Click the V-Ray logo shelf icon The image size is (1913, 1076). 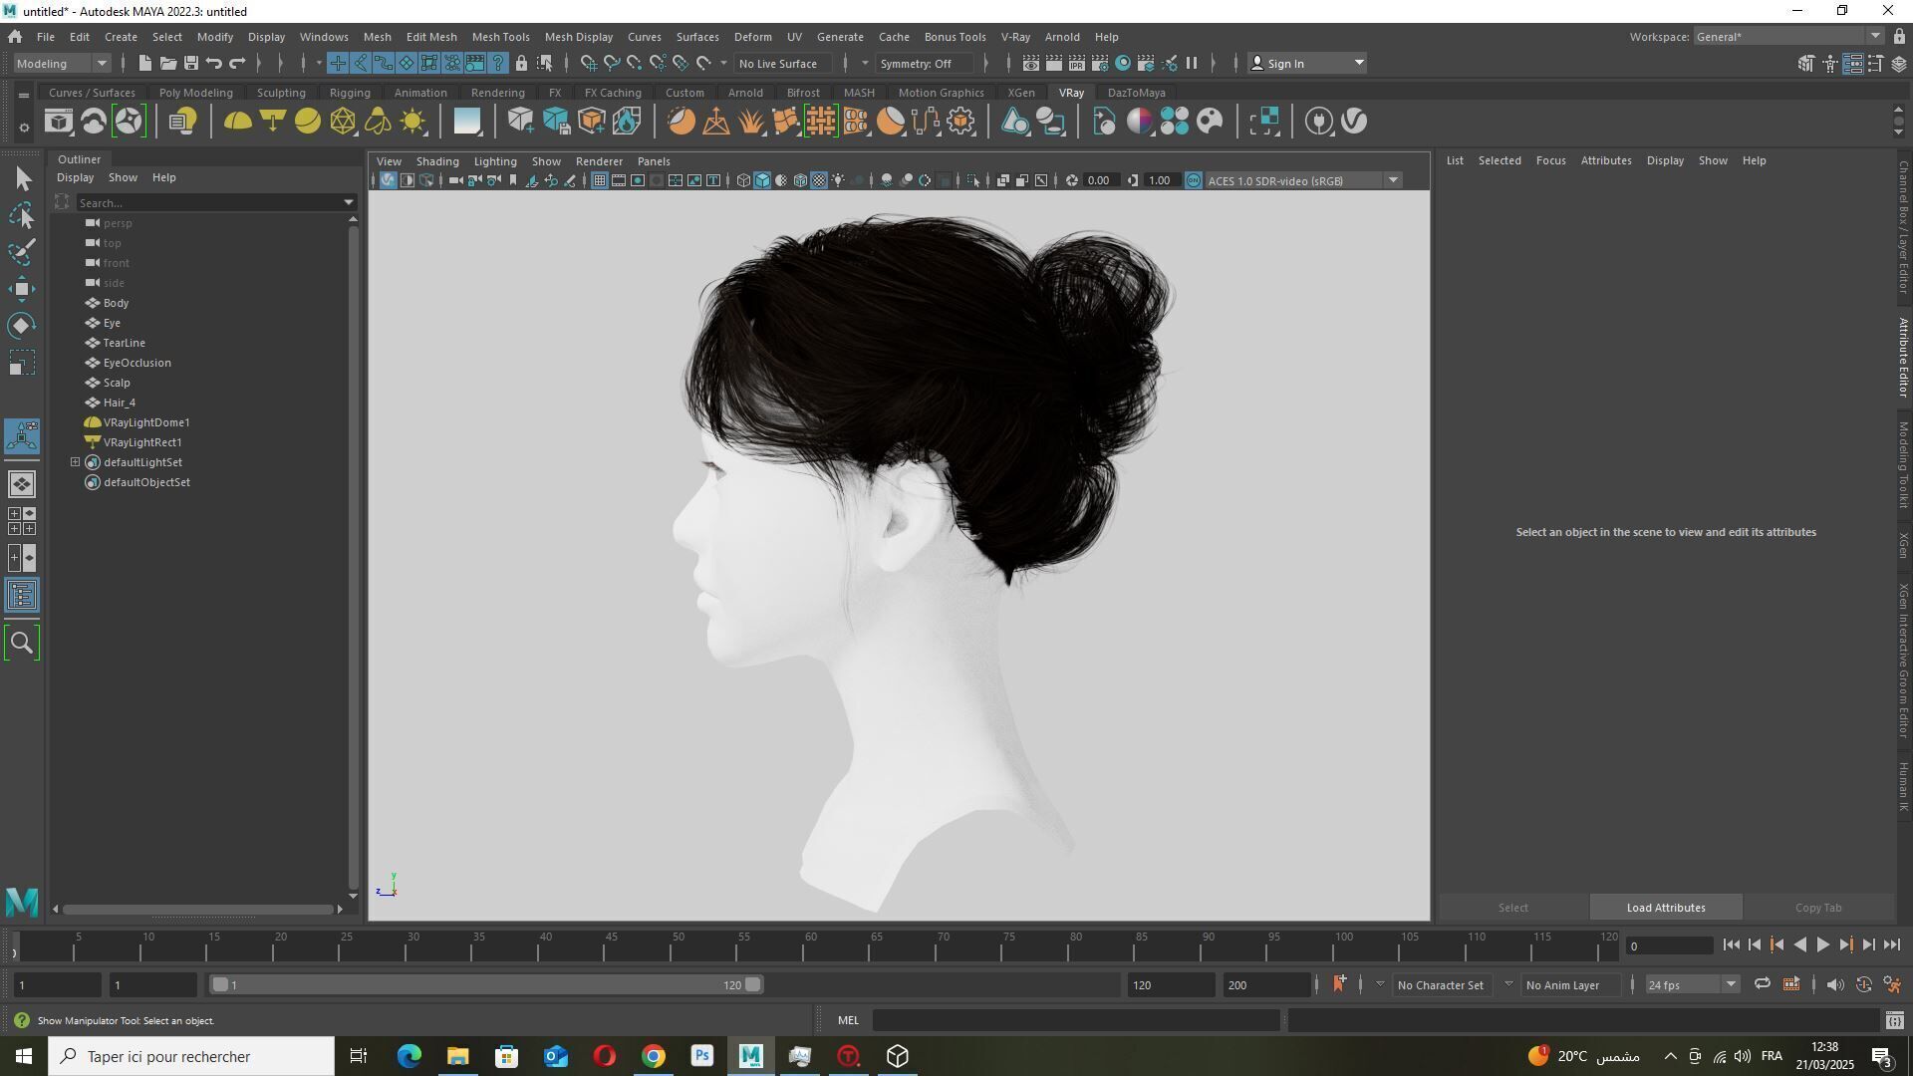click(1354, 122)
